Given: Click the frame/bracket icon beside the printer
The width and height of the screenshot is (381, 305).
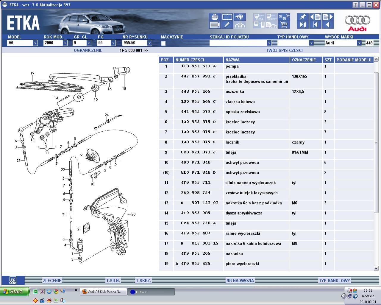Looking at the screenshot, I should [227, 17].
